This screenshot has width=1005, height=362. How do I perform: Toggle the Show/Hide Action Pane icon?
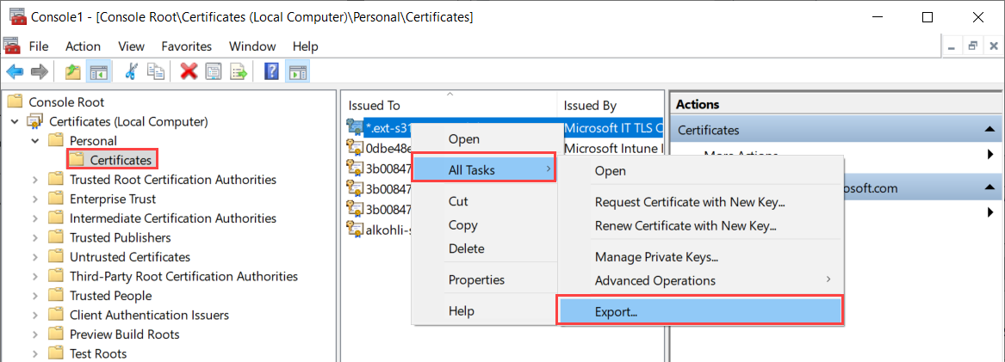(x=297, y=71)
